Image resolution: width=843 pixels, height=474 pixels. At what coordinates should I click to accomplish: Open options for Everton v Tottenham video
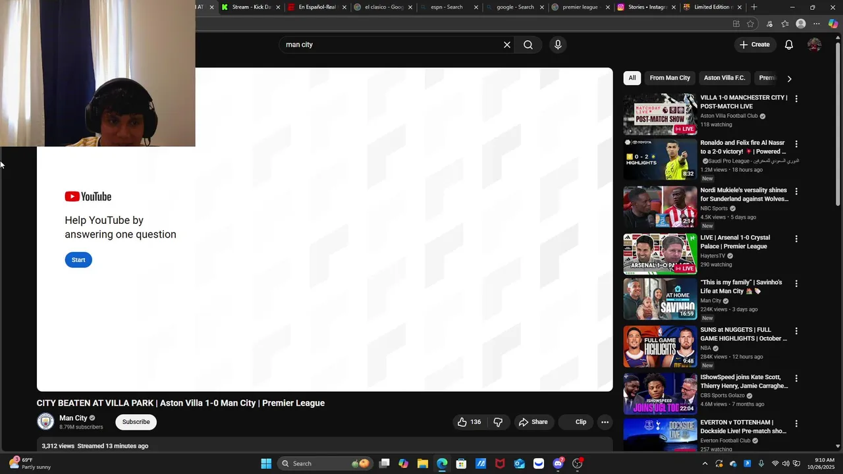796,424
